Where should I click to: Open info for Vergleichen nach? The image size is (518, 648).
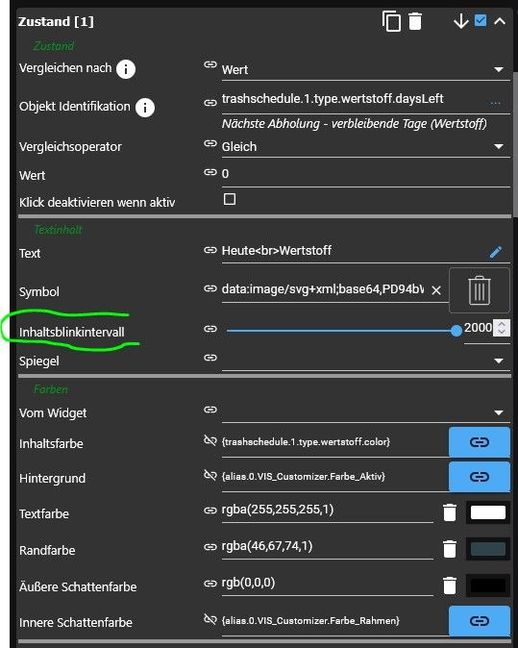coord(126,69)
